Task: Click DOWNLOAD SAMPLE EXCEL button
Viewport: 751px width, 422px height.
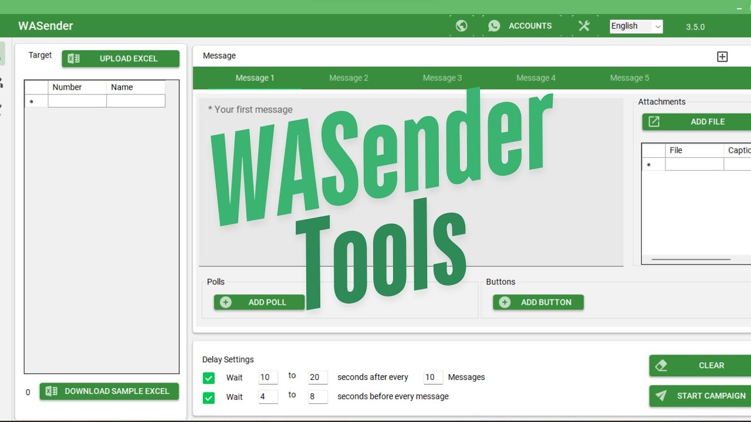Action: click(x=109, y=391)
